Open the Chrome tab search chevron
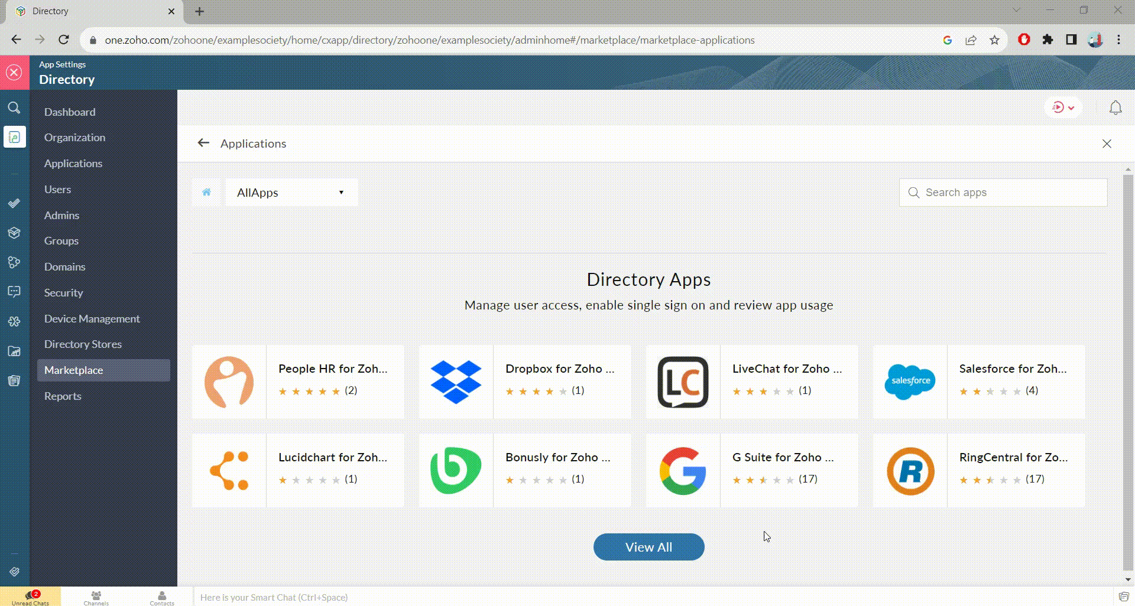This screenshot has height=606, width=1135. point(1016,11)
